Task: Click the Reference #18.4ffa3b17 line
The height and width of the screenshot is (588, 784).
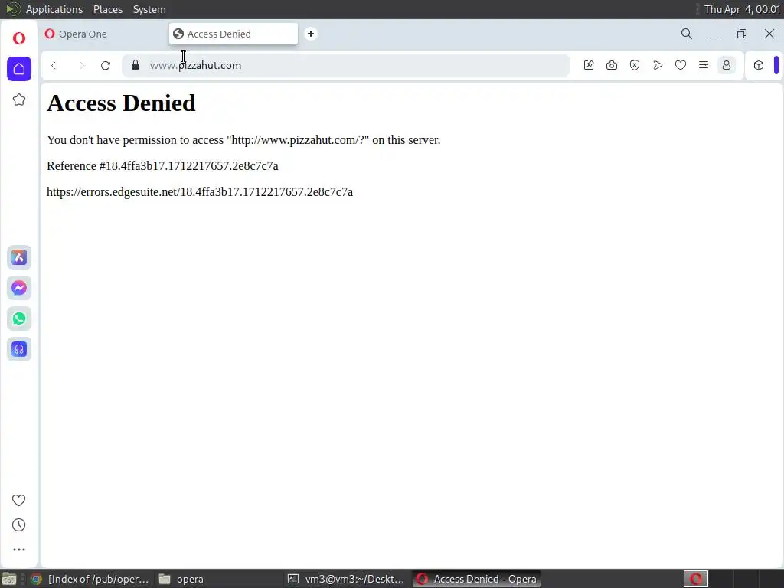Action: (162, 166)
